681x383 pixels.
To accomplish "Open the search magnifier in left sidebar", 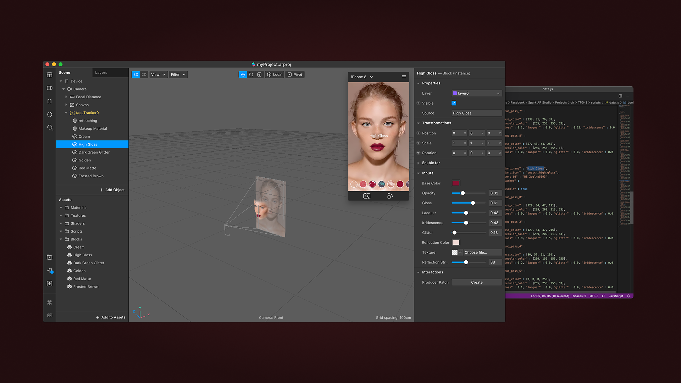I will [50, 128].
